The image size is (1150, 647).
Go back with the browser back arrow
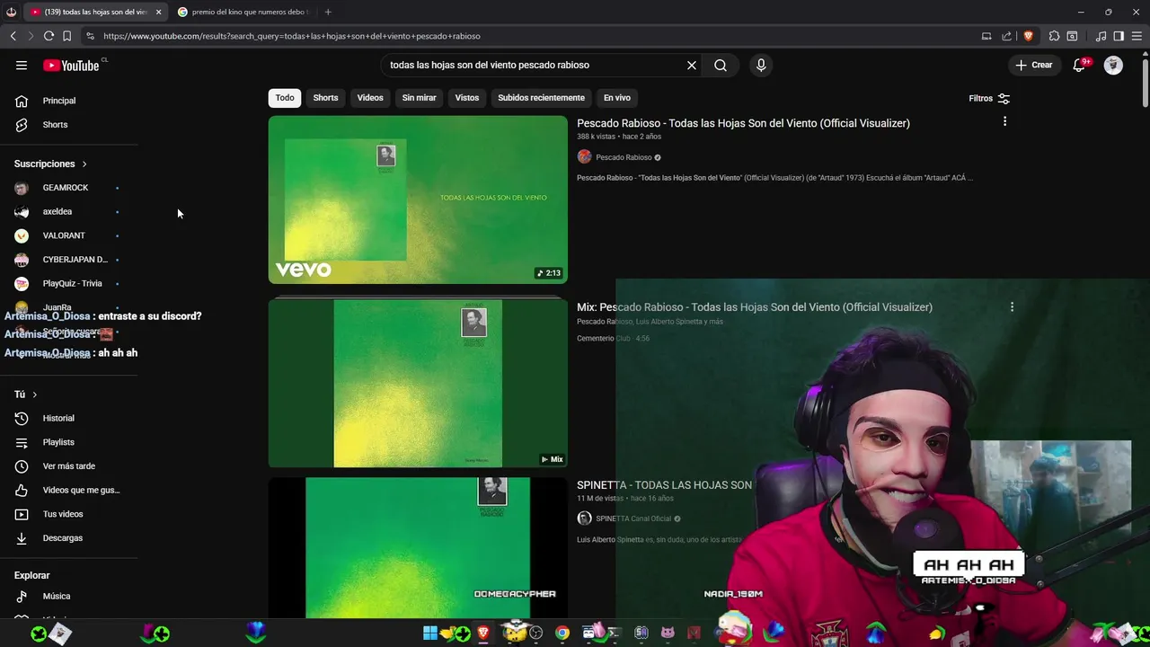click(x=13, y=36)
